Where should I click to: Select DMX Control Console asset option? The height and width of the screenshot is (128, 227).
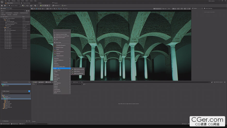78,69
